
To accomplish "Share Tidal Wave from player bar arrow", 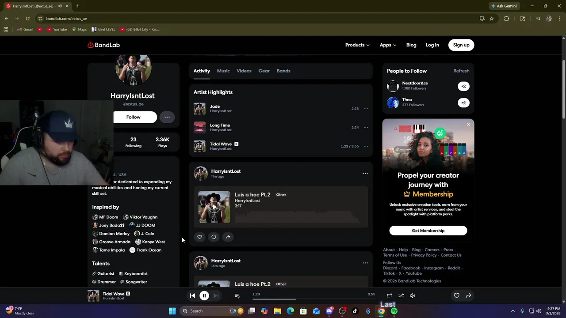I will point(468,295).
